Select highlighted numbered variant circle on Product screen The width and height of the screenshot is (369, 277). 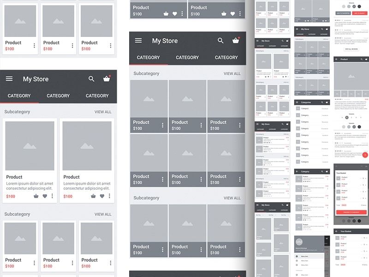tap(347, 117)
